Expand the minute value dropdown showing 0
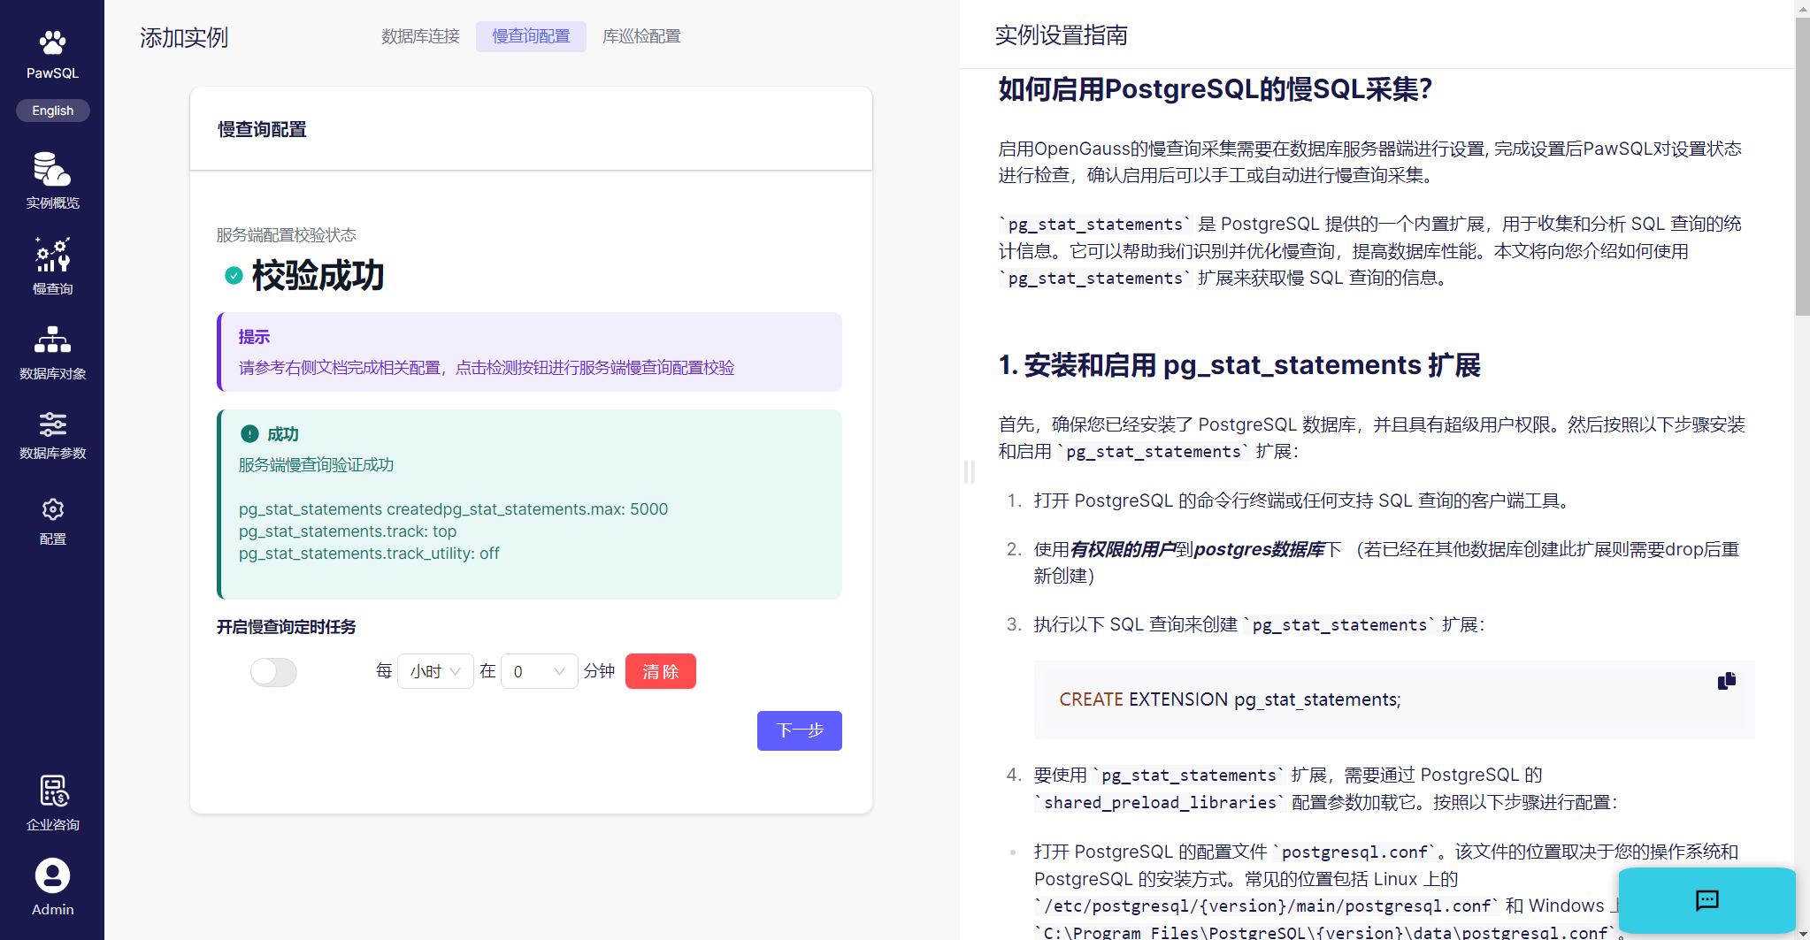This screenshot has height=940, width=1810. tap(539, 672)
